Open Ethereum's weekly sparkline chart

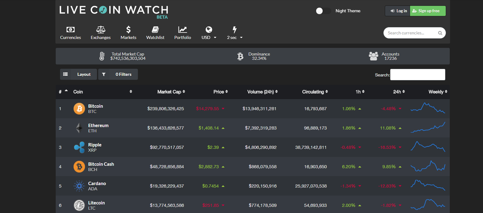pos(428,128)
